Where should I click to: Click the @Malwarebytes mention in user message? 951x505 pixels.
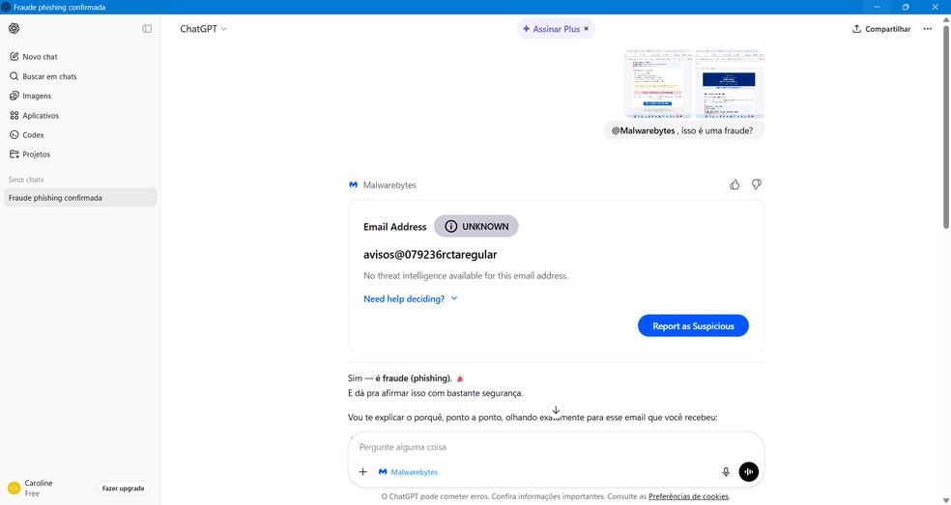(x=643, y=130)
